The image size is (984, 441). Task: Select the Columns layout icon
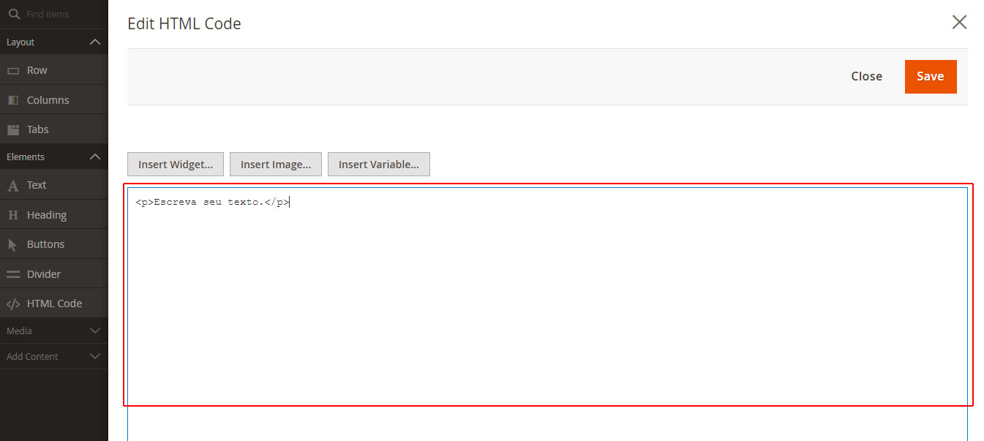[13, 100]
